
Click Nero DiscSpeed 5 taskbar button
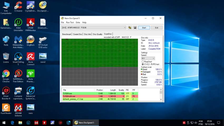click(86, 123)
